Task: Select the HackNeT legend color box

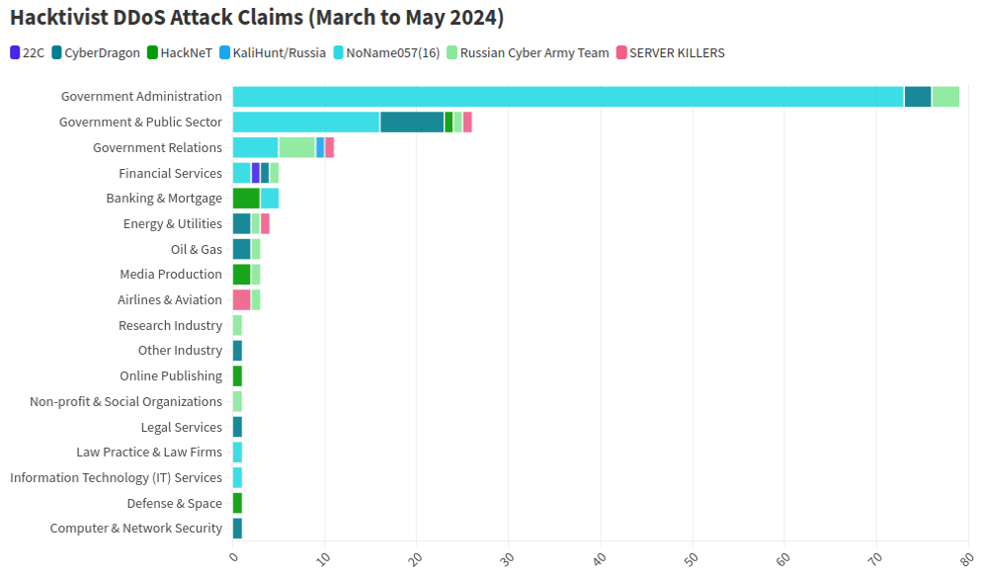Action: click(152, 52)
